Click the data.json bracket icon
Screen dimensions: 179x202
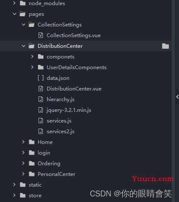pyautogui.click(x=41, y=78)
